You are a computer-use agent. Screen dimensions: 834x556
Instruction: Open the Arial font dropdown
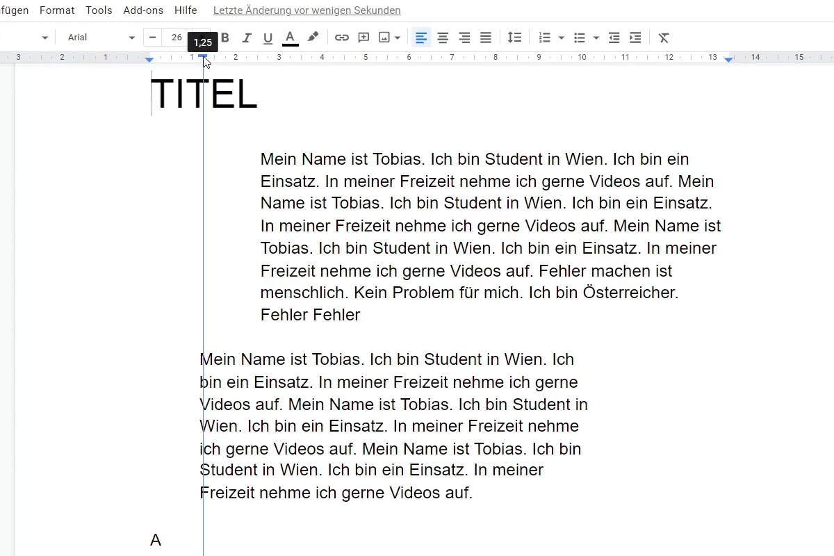point(101,38)
